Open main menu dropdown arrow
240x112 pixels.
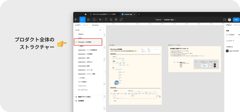pos(78,20)
